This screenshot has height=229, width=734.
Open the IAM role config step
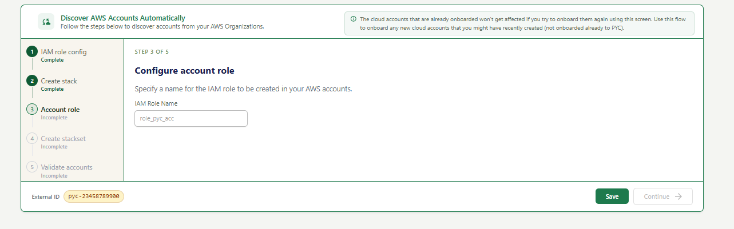coord(64,52)
